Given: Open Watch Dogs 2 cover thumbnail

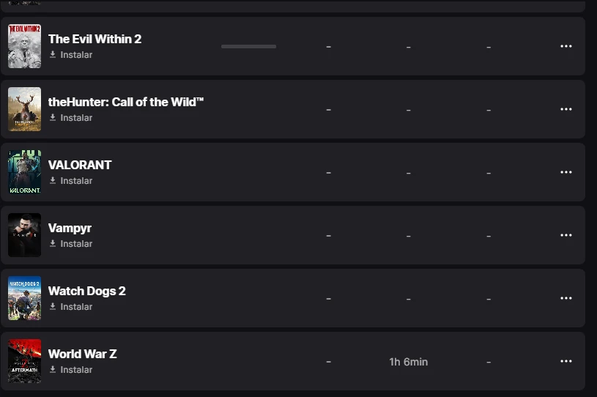Looking at the screenshot, I should pyautogui.click(x=24, y=298).
